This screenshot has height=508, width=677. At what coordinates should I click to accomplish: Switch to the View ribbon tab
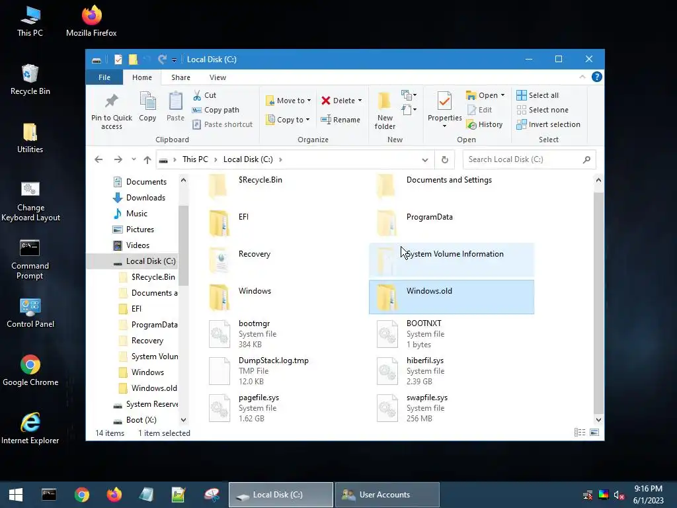tap(218, 77)
